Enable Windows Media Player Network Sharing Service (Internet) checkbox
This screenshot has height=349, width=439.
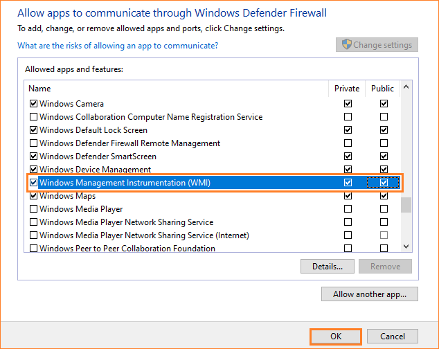click(x=34, y=235)
